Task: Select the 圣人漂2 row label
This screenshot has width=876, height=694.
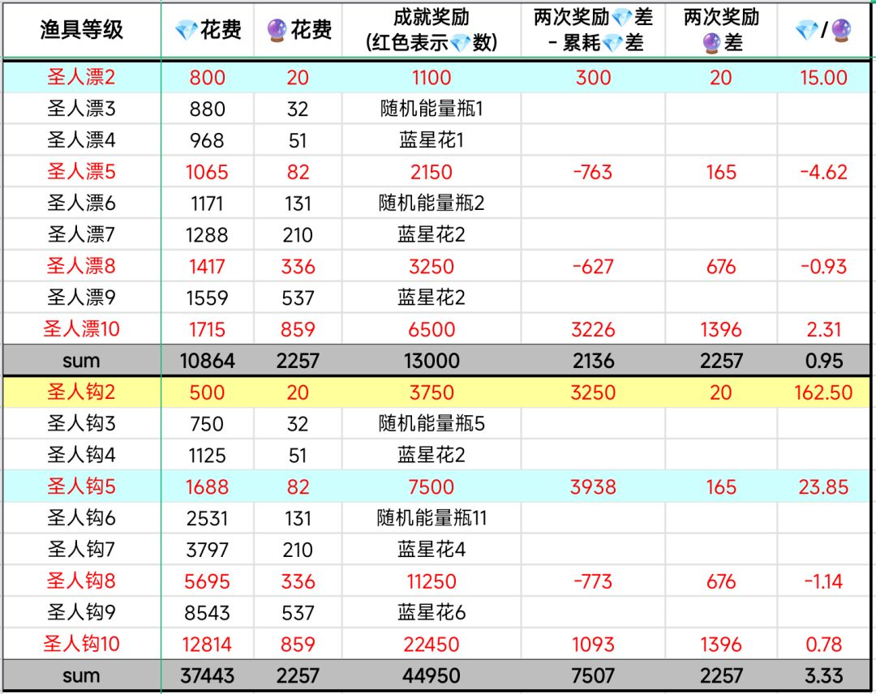Action: (82, 77)
